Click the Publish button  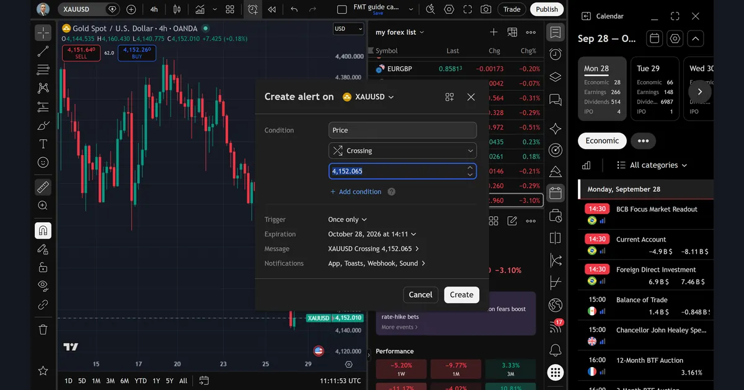point(547,9)
